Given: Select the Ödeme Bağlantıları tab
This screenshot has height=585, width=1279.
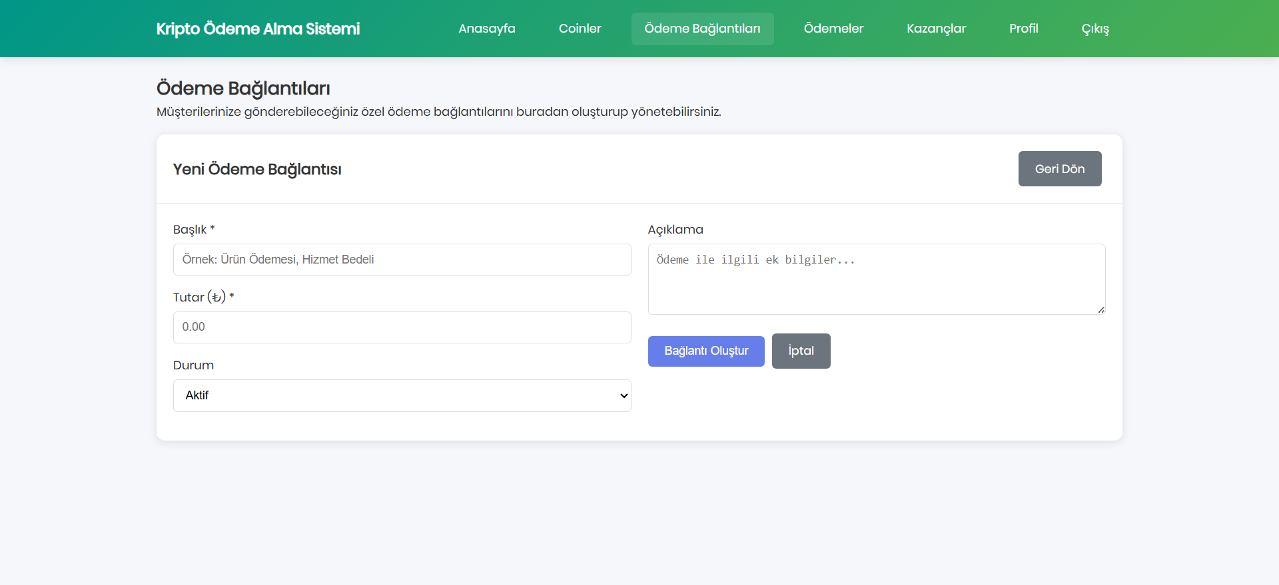Looking at the screenshot, I should point(702,29).
